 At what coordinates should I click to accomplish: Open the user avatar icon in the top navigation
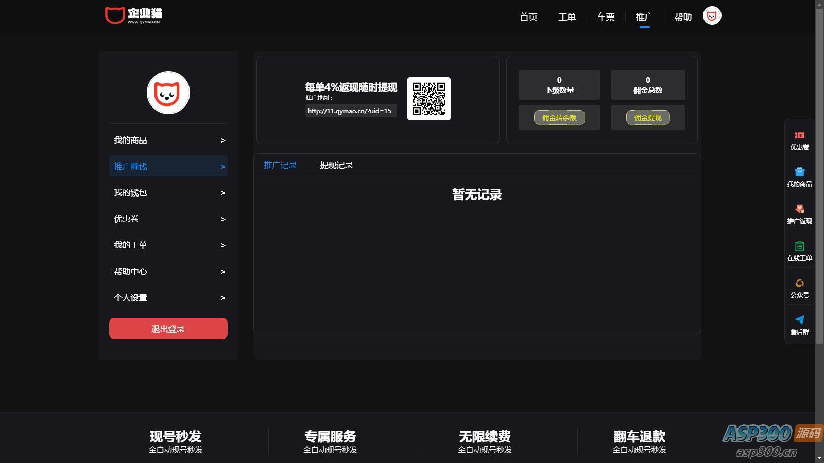pyautogui.click(x=712, y=16)
